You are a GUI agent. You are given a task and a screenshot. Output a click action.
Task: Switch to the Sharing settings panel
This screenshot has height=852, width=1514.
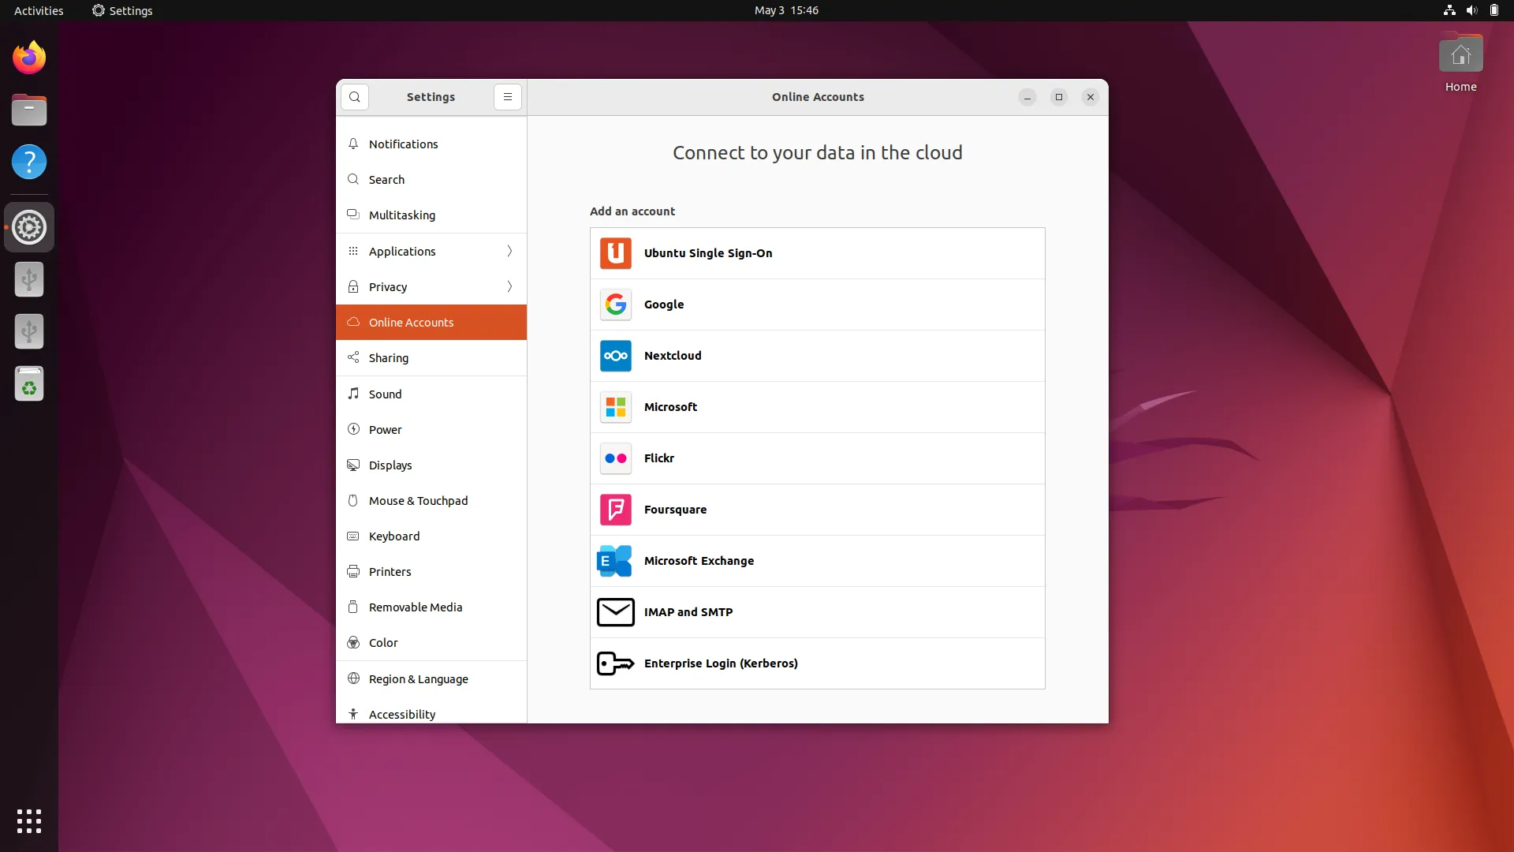(x=389, y=358)
